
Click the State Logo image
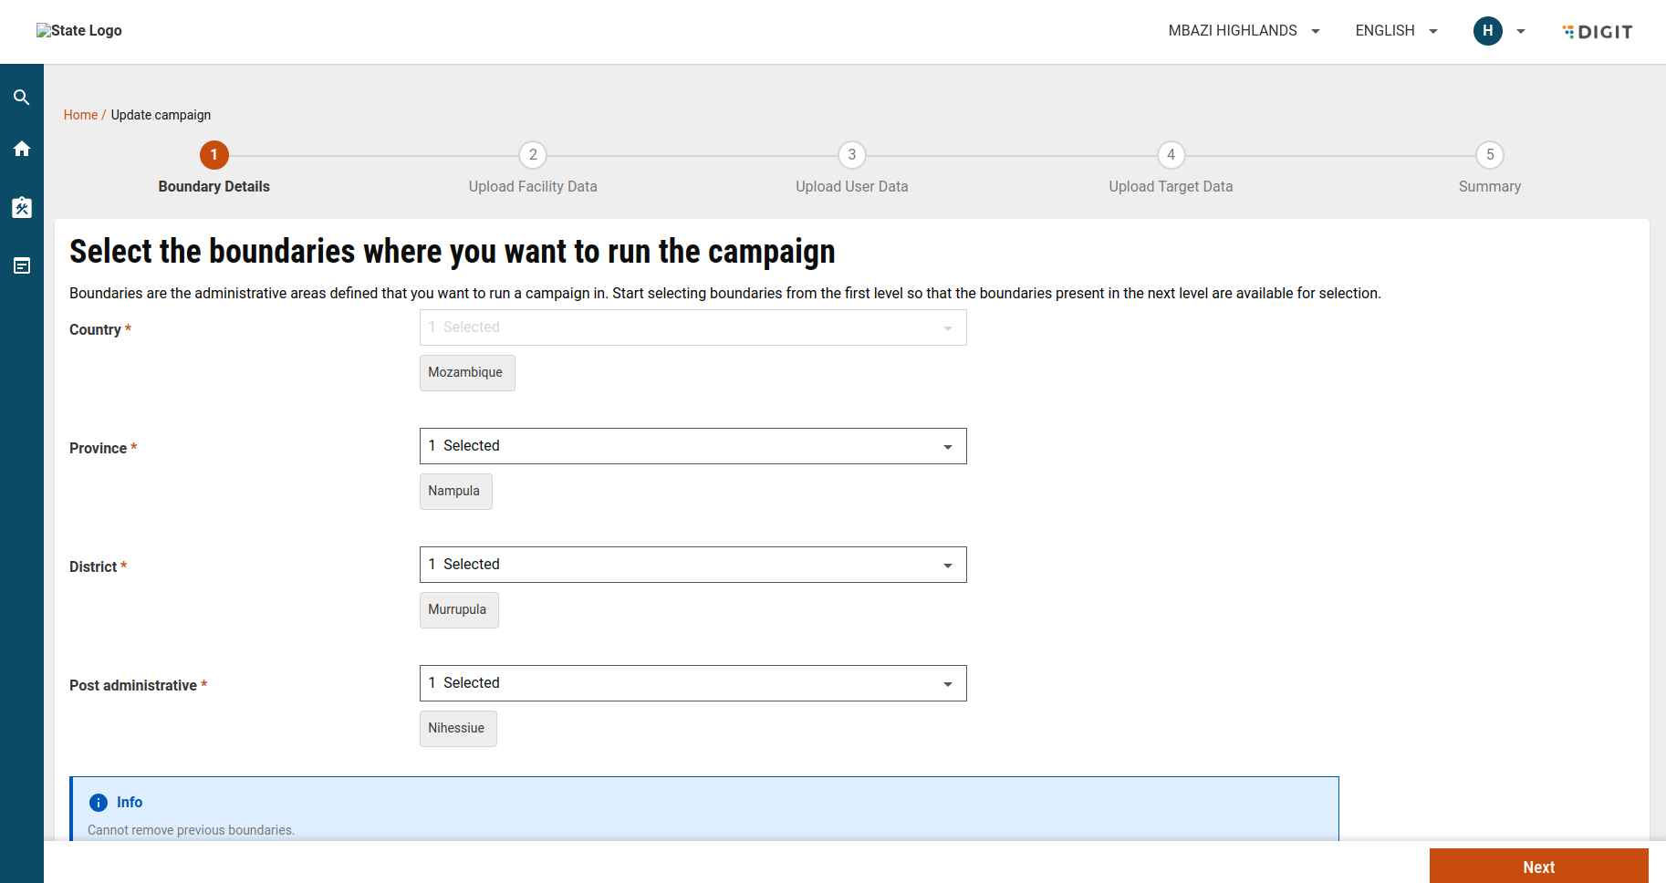click(79, 31)
